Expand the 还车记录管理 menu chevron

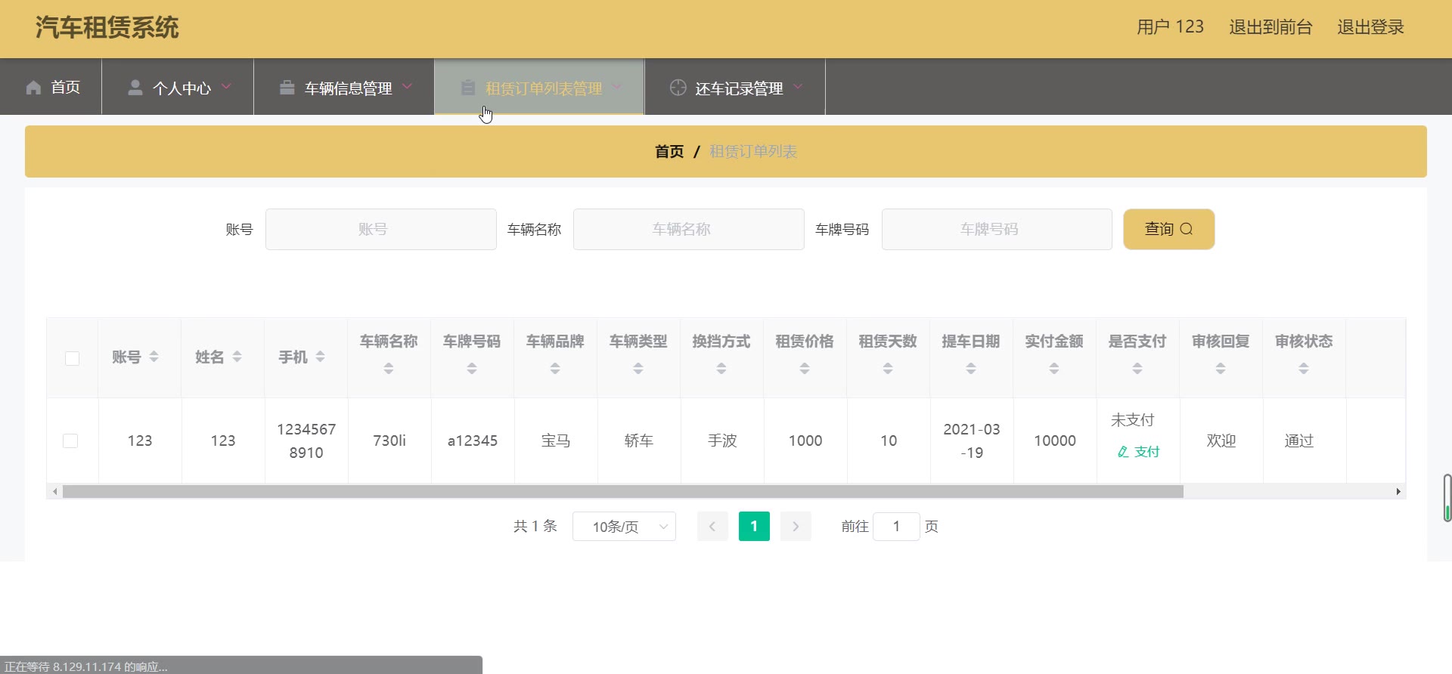click(798, 87)
